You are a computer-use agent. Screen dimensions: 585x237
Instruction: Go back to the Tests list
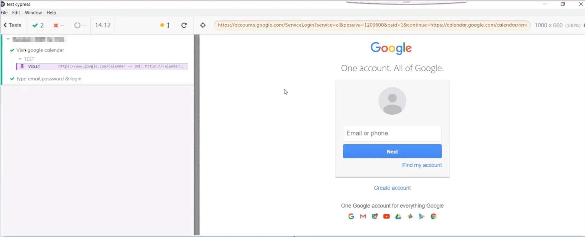click(x=12, y=25)
